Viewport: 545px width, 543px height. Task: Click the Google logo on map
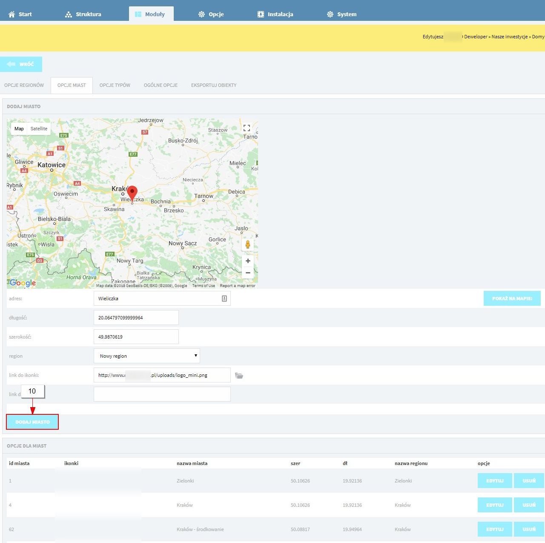click(23, 283)
